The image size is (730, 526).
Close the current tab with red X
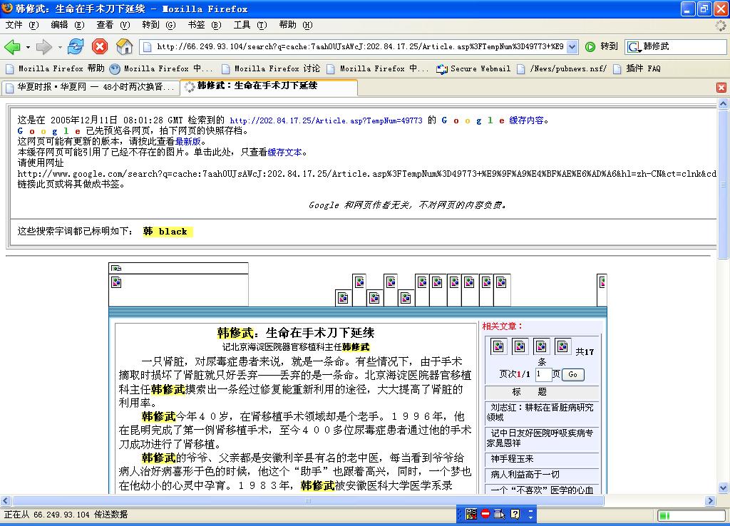721,87
